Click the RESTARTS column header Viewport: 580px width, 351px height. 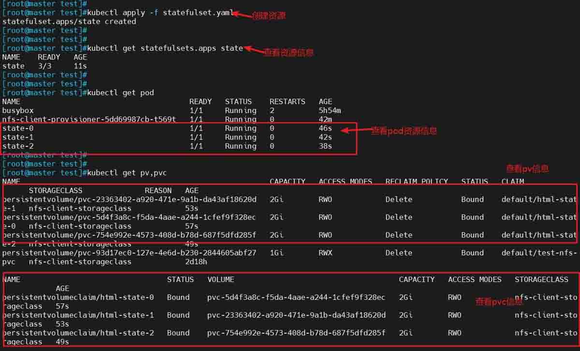(x=287, y=102)
